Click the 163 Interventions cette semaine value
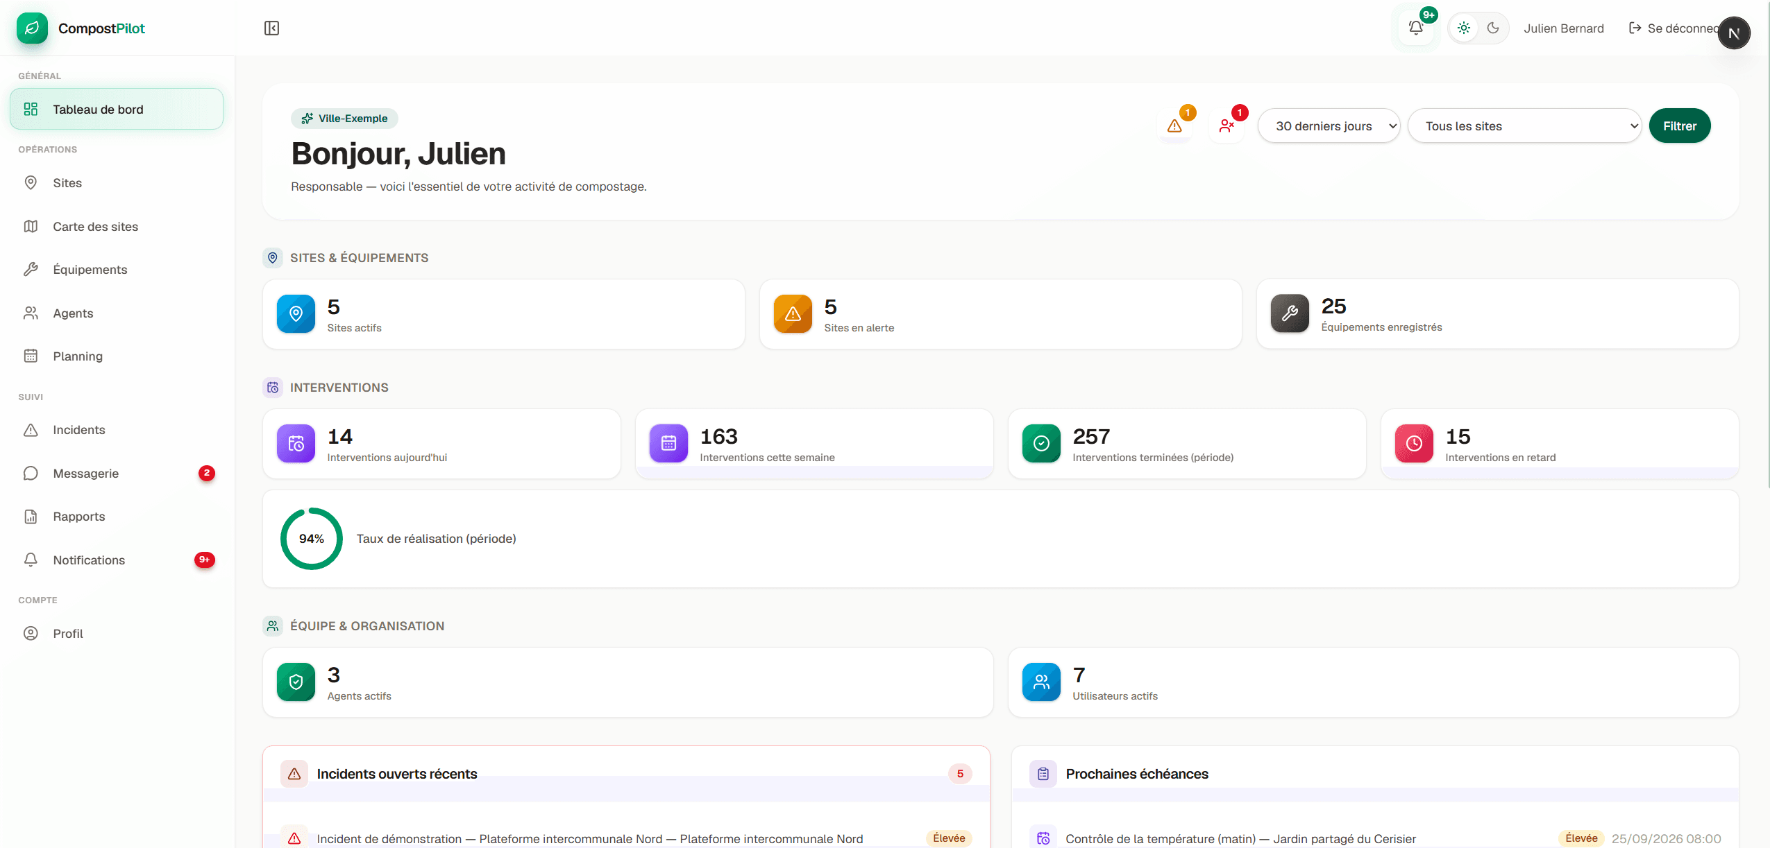Image resolution: width=1770 pixels, height=848 pixels. coord(718,437)
